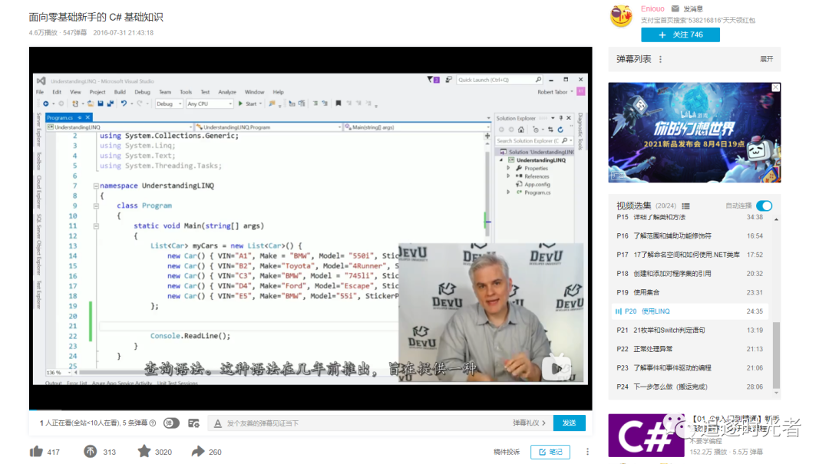
Task: Click the video progress bar
Action: point(310,410)
